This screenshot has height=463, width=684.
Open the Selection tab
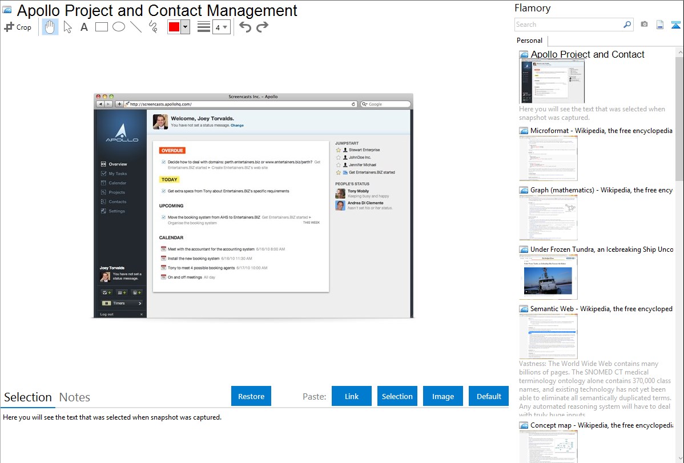tap(28, 397)
